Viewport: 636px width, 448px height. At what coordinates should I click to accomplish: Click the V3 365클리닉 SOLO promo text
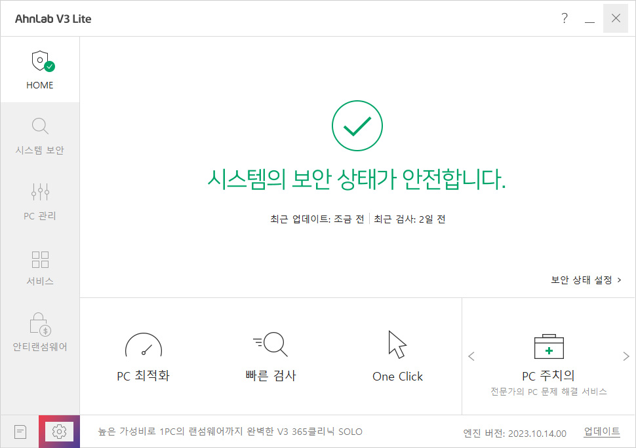pos(230,432)
